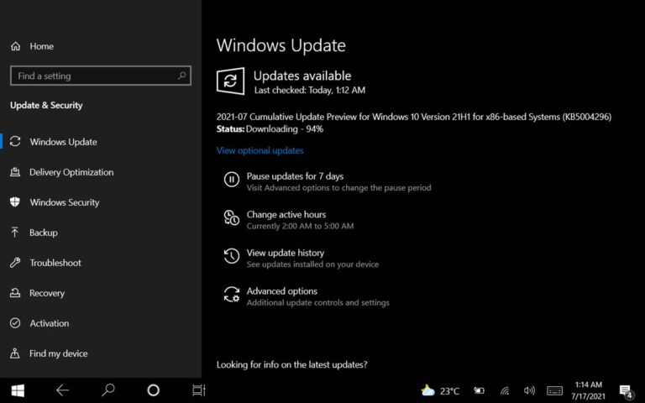Click the weather 23°C taskbar widget
Image resolution: width=645 pixels, height=403 pixels.
tap(440, 390)
